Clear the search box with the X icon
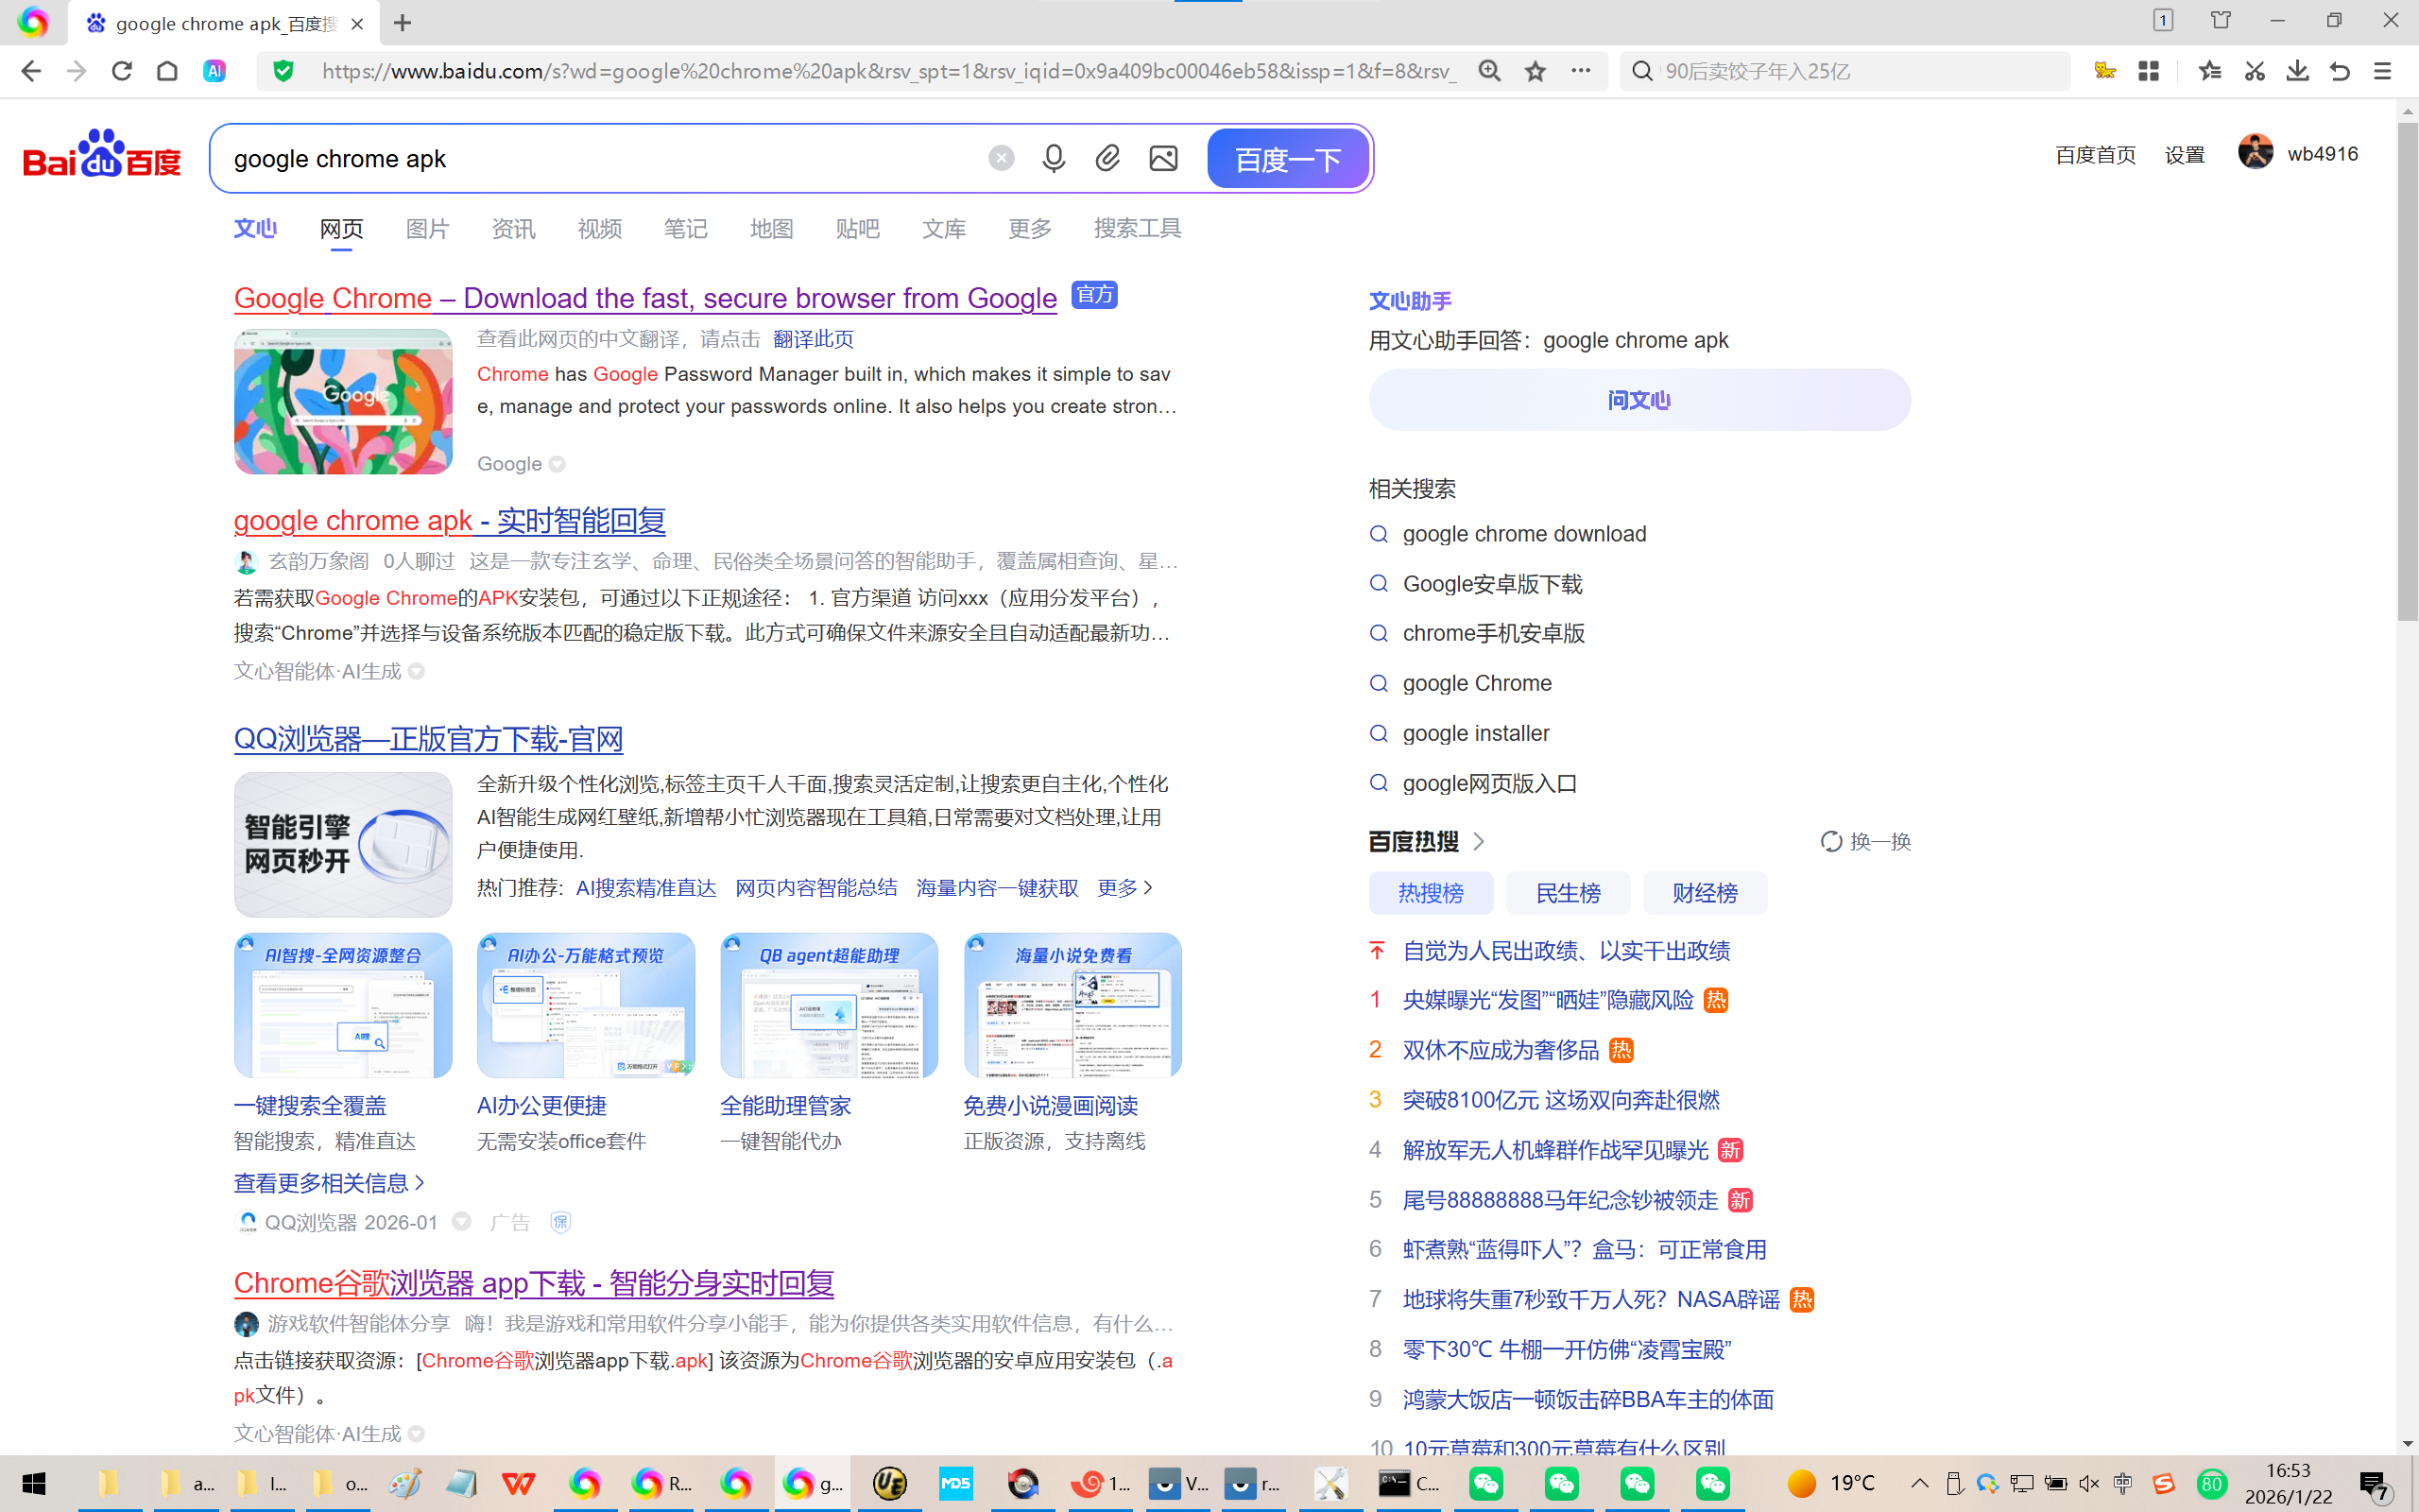The height and width of the screenshot is (1512, 2419). 1001,158
